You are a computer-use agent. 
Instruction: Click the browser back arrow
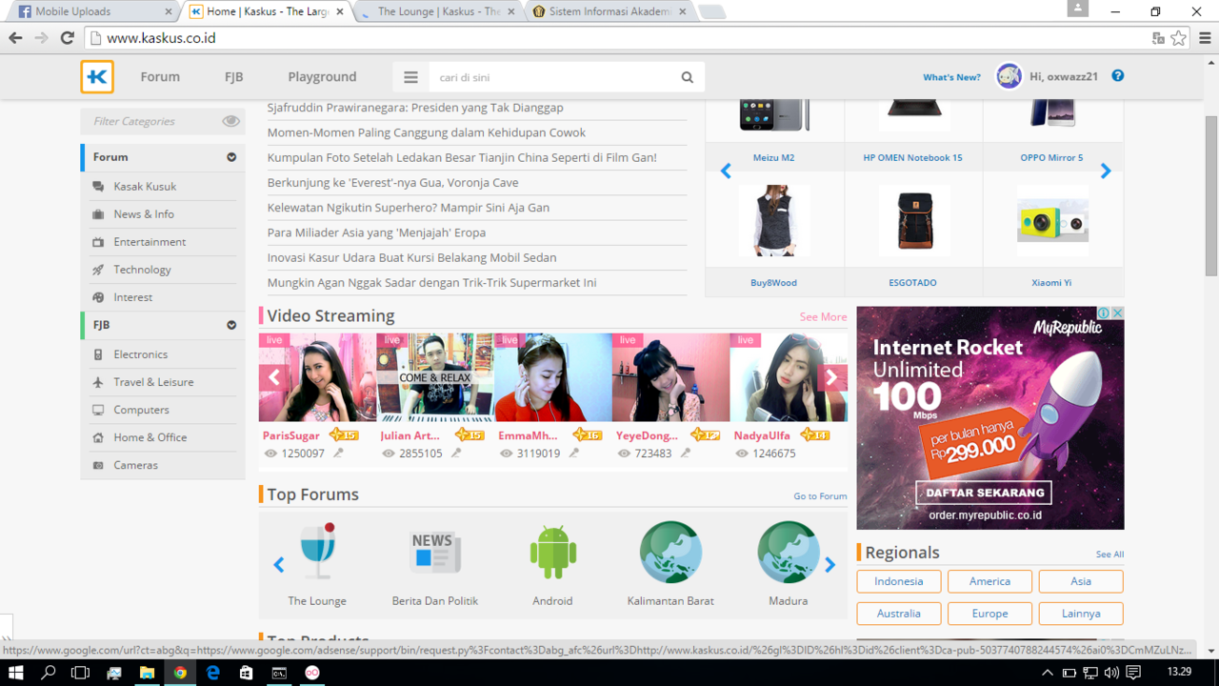15,38
